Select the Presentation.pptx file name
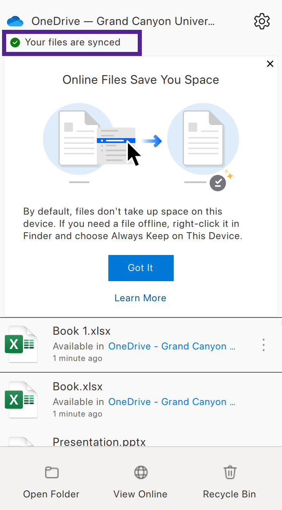Viewport: 282px width, 510px height. click(x=99, y=441)
